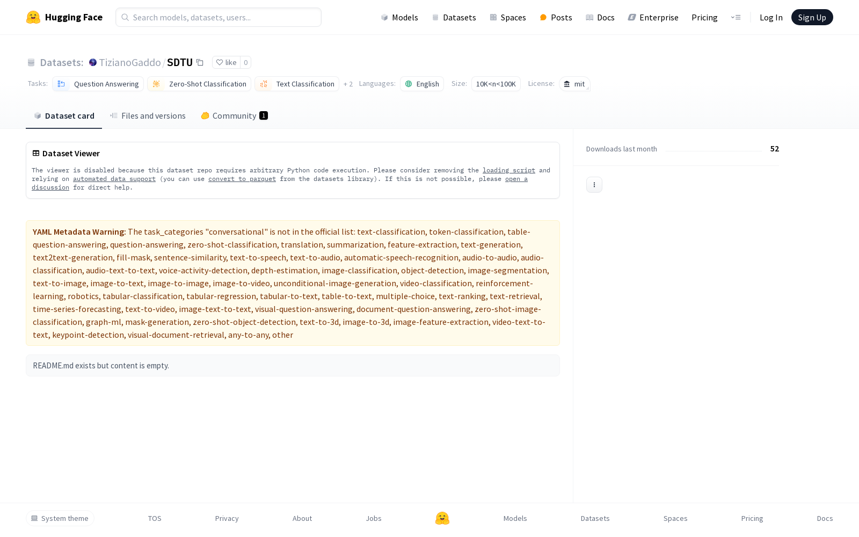
Task: Click the Hugging Face logo icon
Action: [33, 17]
